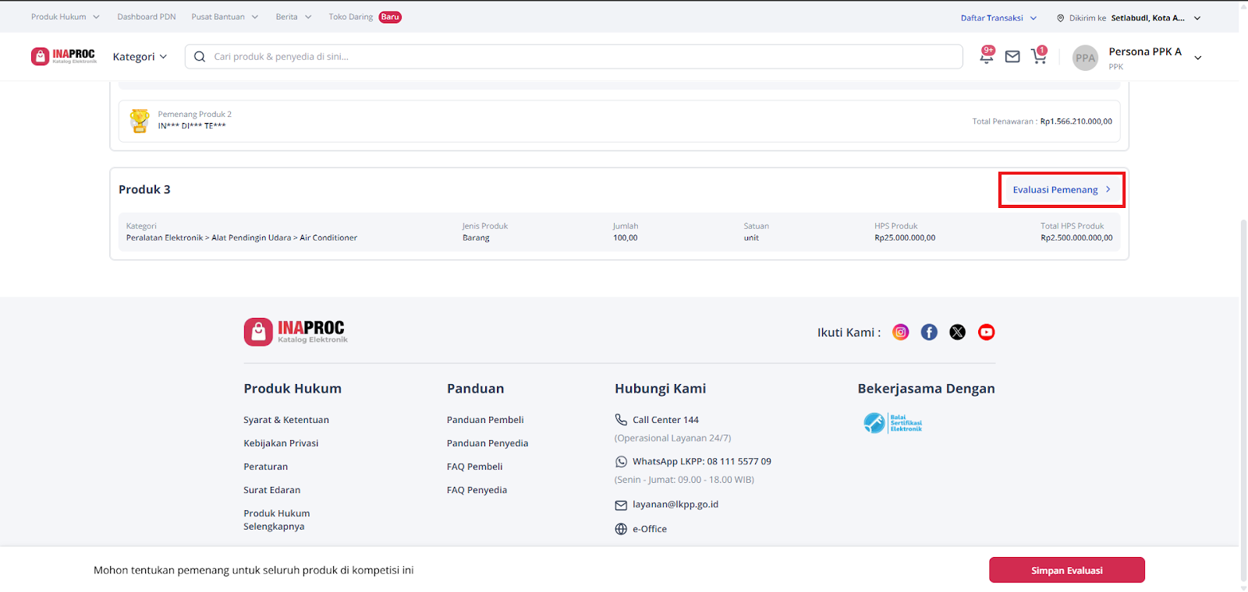1248x592 pixels.
Task: Open the Facebook social icon
Action: pos(929,333)
